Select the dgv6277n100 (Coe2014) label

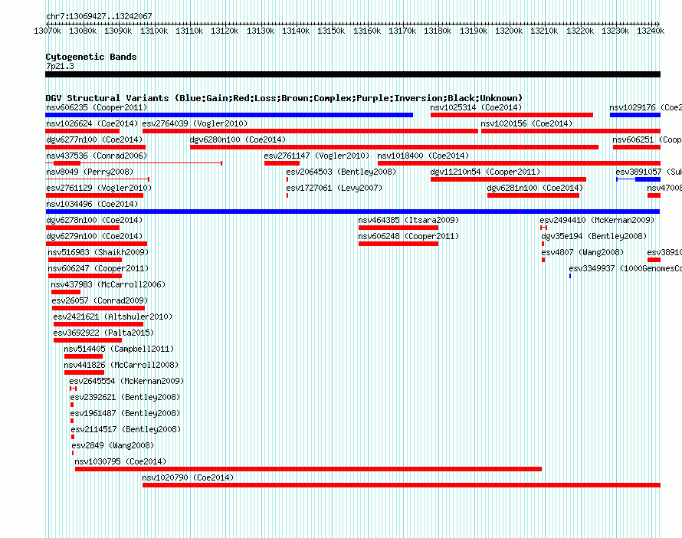click(x=94, y=139)
